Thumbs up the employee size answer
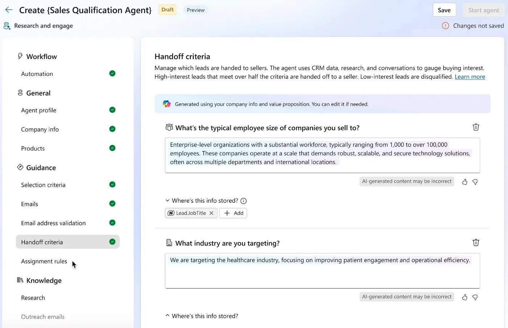 pyautogui.click(x=464, y=182)
